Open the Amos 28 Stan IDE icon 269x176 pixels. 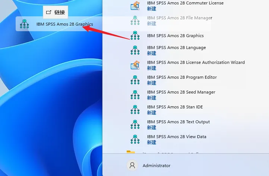[x=135, y=110]
